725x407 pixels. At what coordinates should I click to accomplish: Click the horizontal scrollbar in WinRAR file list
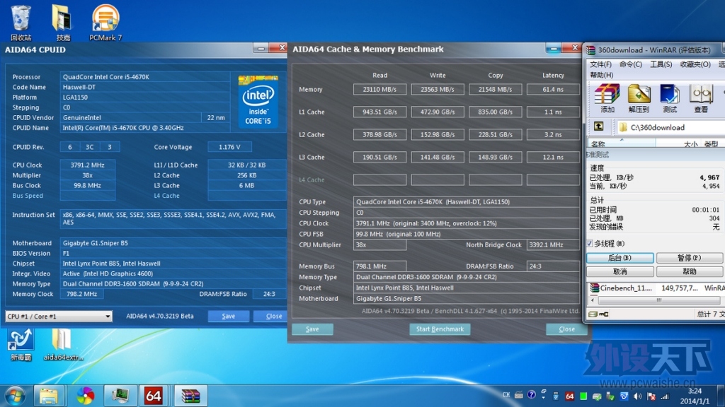(658, 300)
